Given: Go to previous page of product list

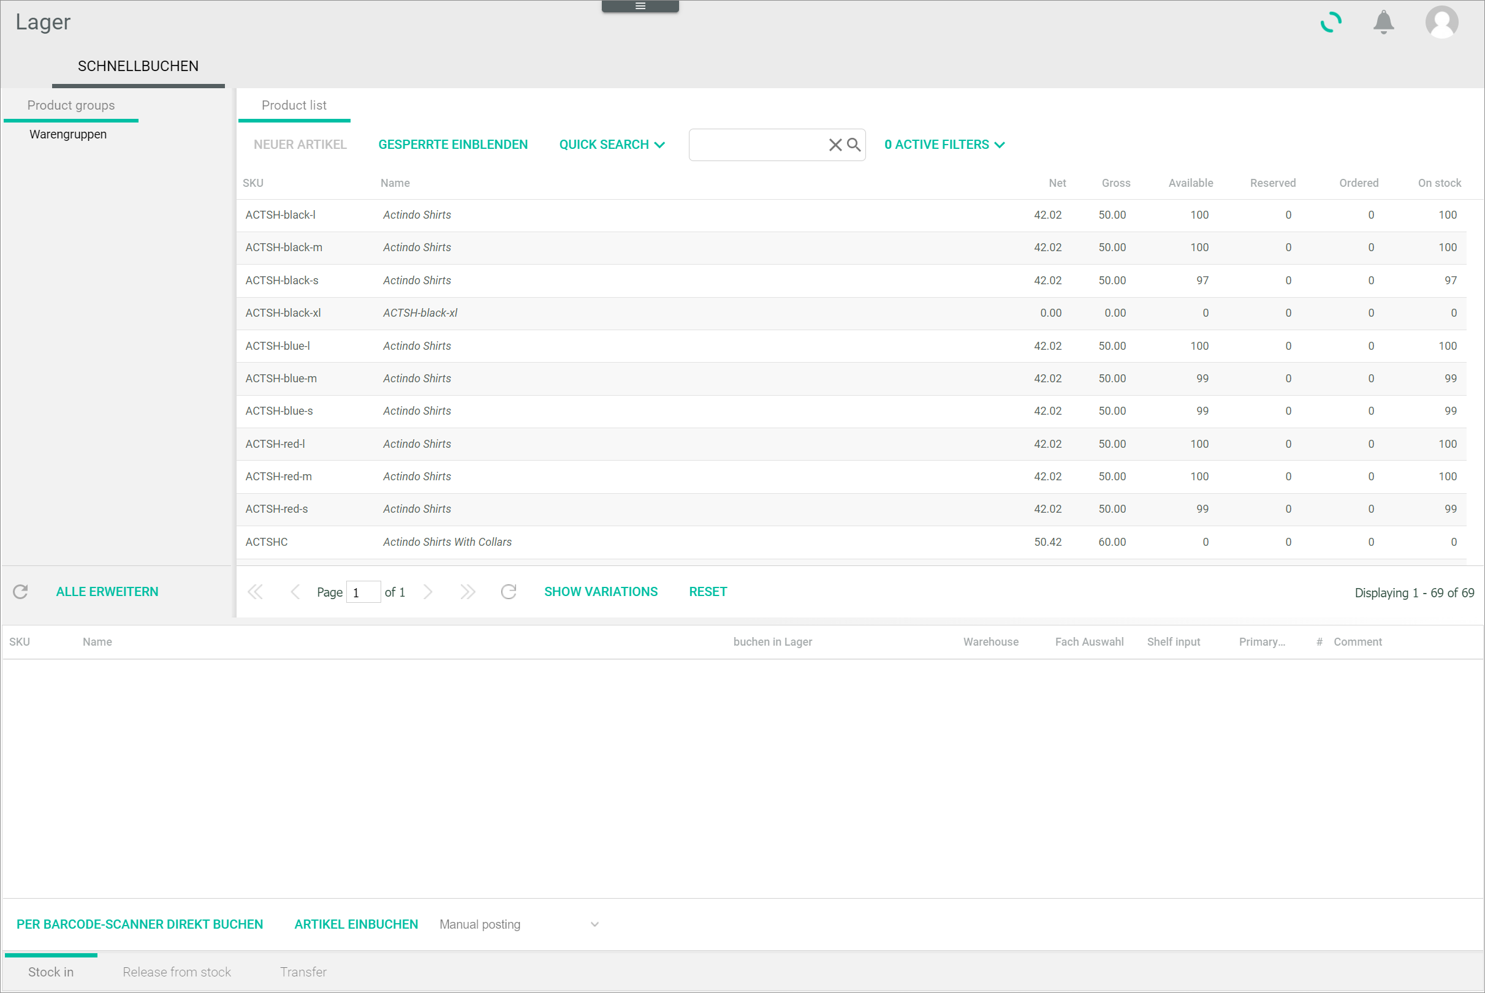Looking at the screenshot, I should [295, 592].
